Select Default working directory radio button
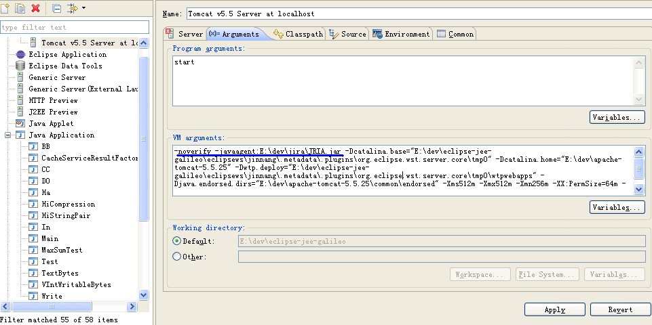The height and width of the screenshot is (325, 652). tap(176, 241)
